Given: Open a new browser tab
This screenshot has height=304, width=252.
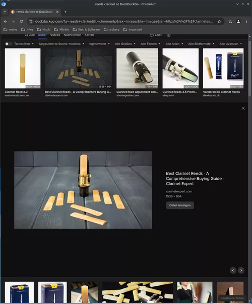Looking at the screenshot, I should click(x=65, y=12).
